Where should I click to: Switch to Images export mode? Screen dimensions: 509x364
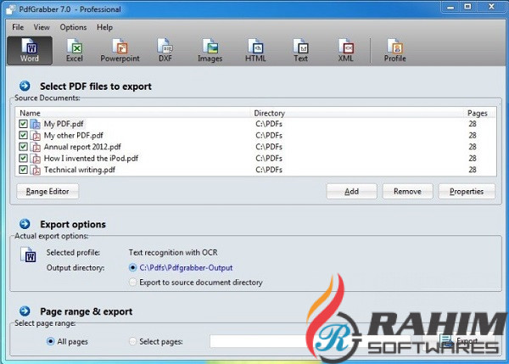pyautogui.click(x=210, y=50)
